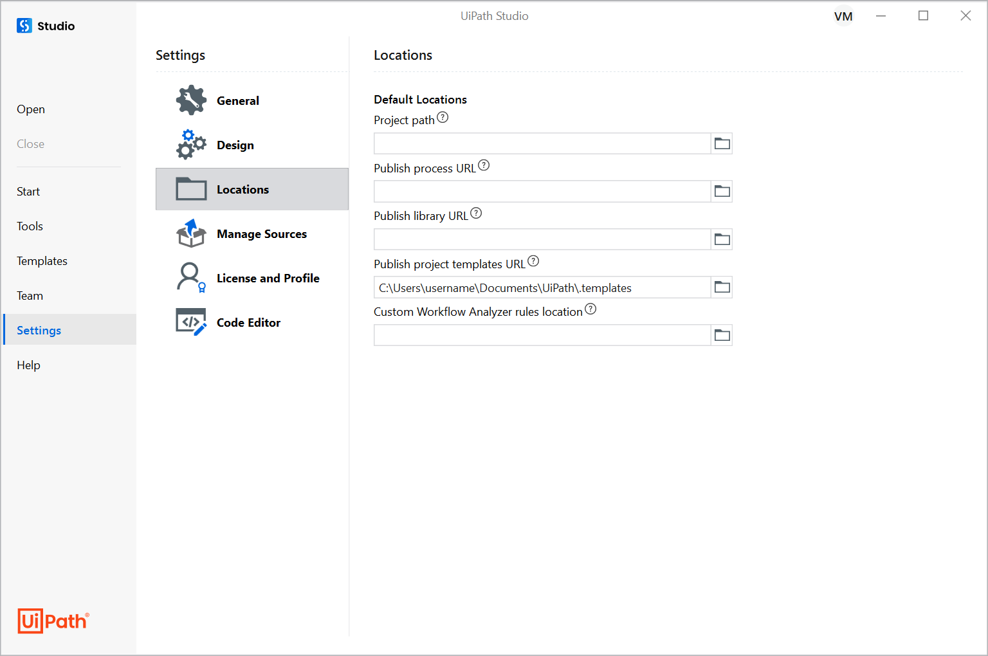
Task: Show help tooltip for Project path
Action: [443, 118]
